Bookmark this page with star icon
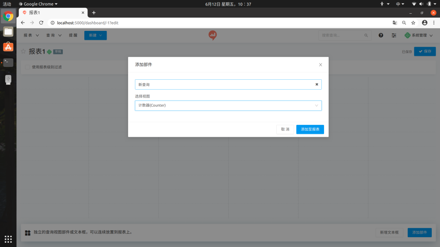This screenshot has width=440, height=247. point(413,23)
